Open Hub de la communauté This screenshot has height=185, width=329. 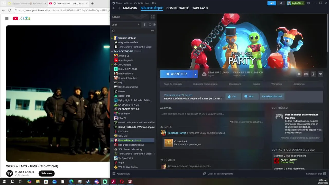click(205, 84)
